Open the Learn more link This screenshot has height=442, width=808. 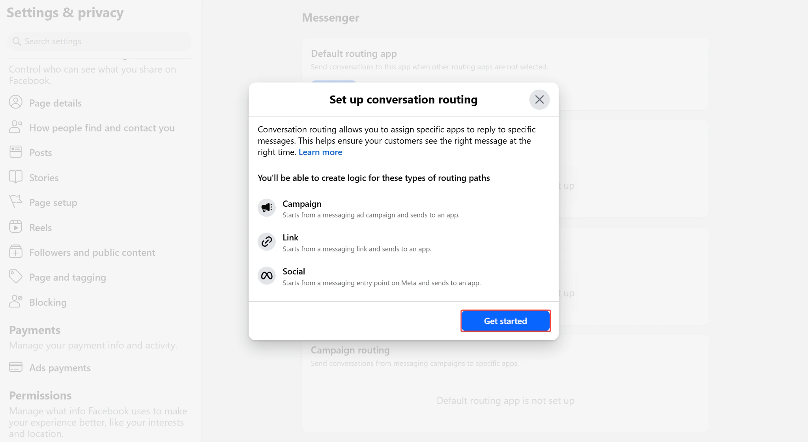pyautogui.click(x=320, y=152)
